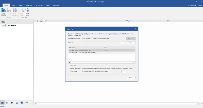The height and width of the screenshot is (108, 203).
Task: Open the Buy Now ribbon tab
Action: 56,5
